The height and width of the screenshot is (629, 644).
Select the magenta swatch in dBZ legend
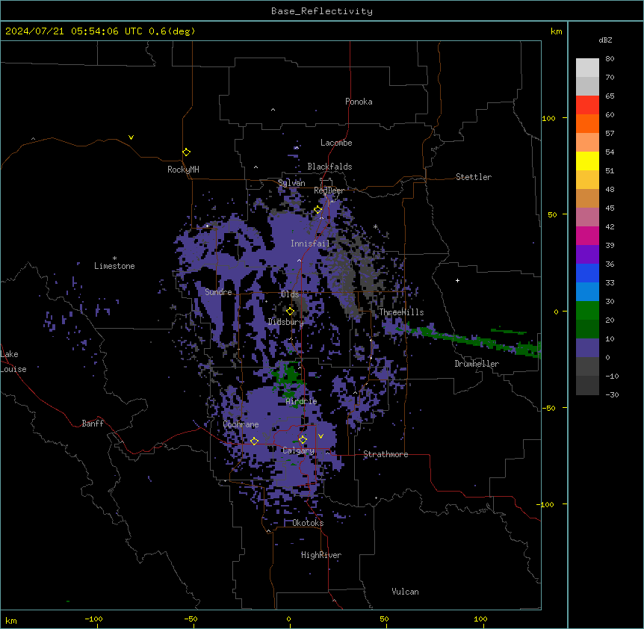[587, 235]
